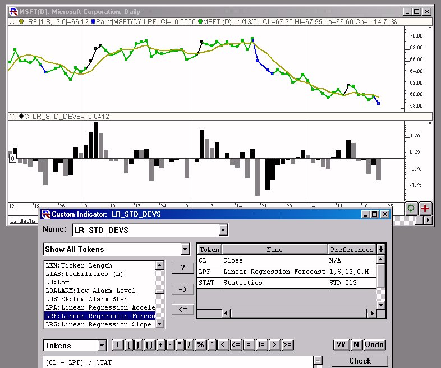
Task: Click the olive LRF color dot in legend
Action: pos(21,22)
